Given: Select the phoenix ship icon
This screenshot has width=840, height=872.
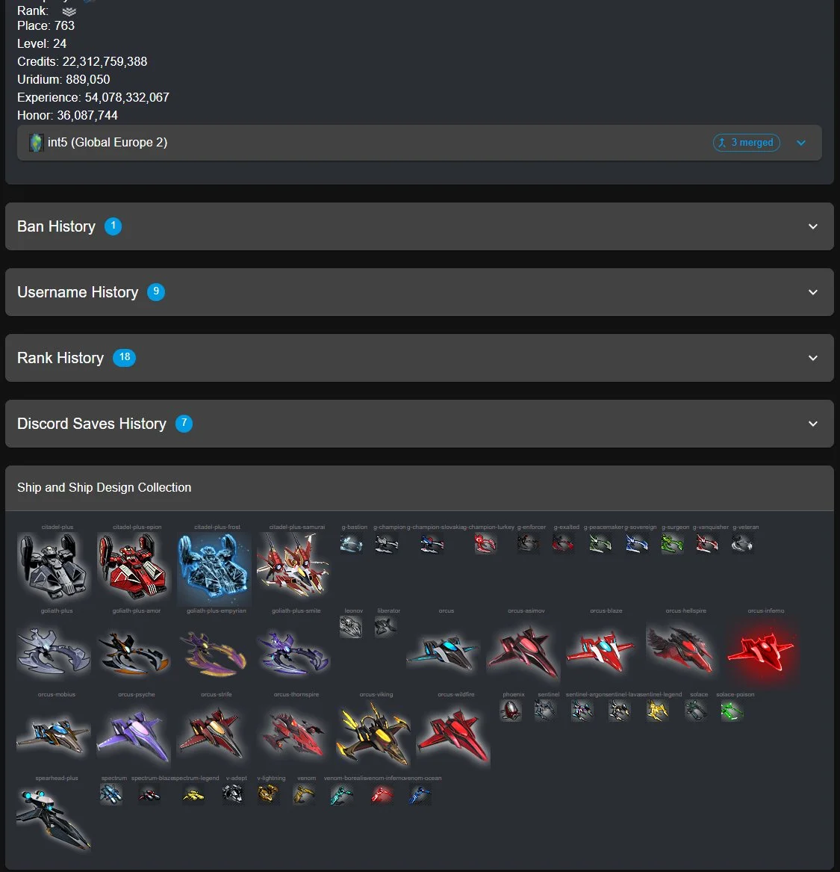Looking at the screenshot, I should (x=511, y=710).
